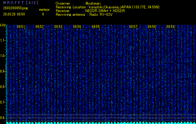Click the cyan signal level strip at bottom
The image size is (196, 124).
pos(100,122)
